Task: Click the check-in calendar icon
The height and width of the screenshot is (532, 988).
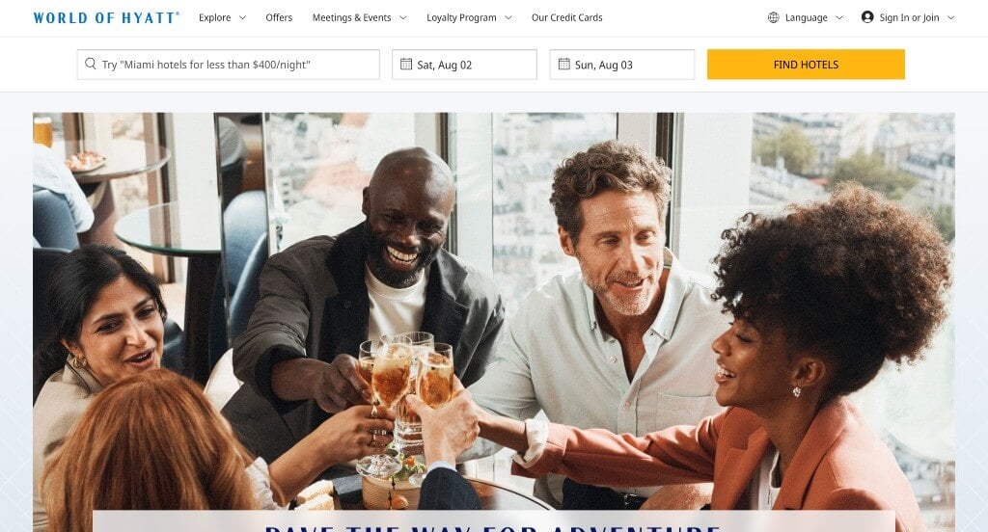Action: point(406,65)
